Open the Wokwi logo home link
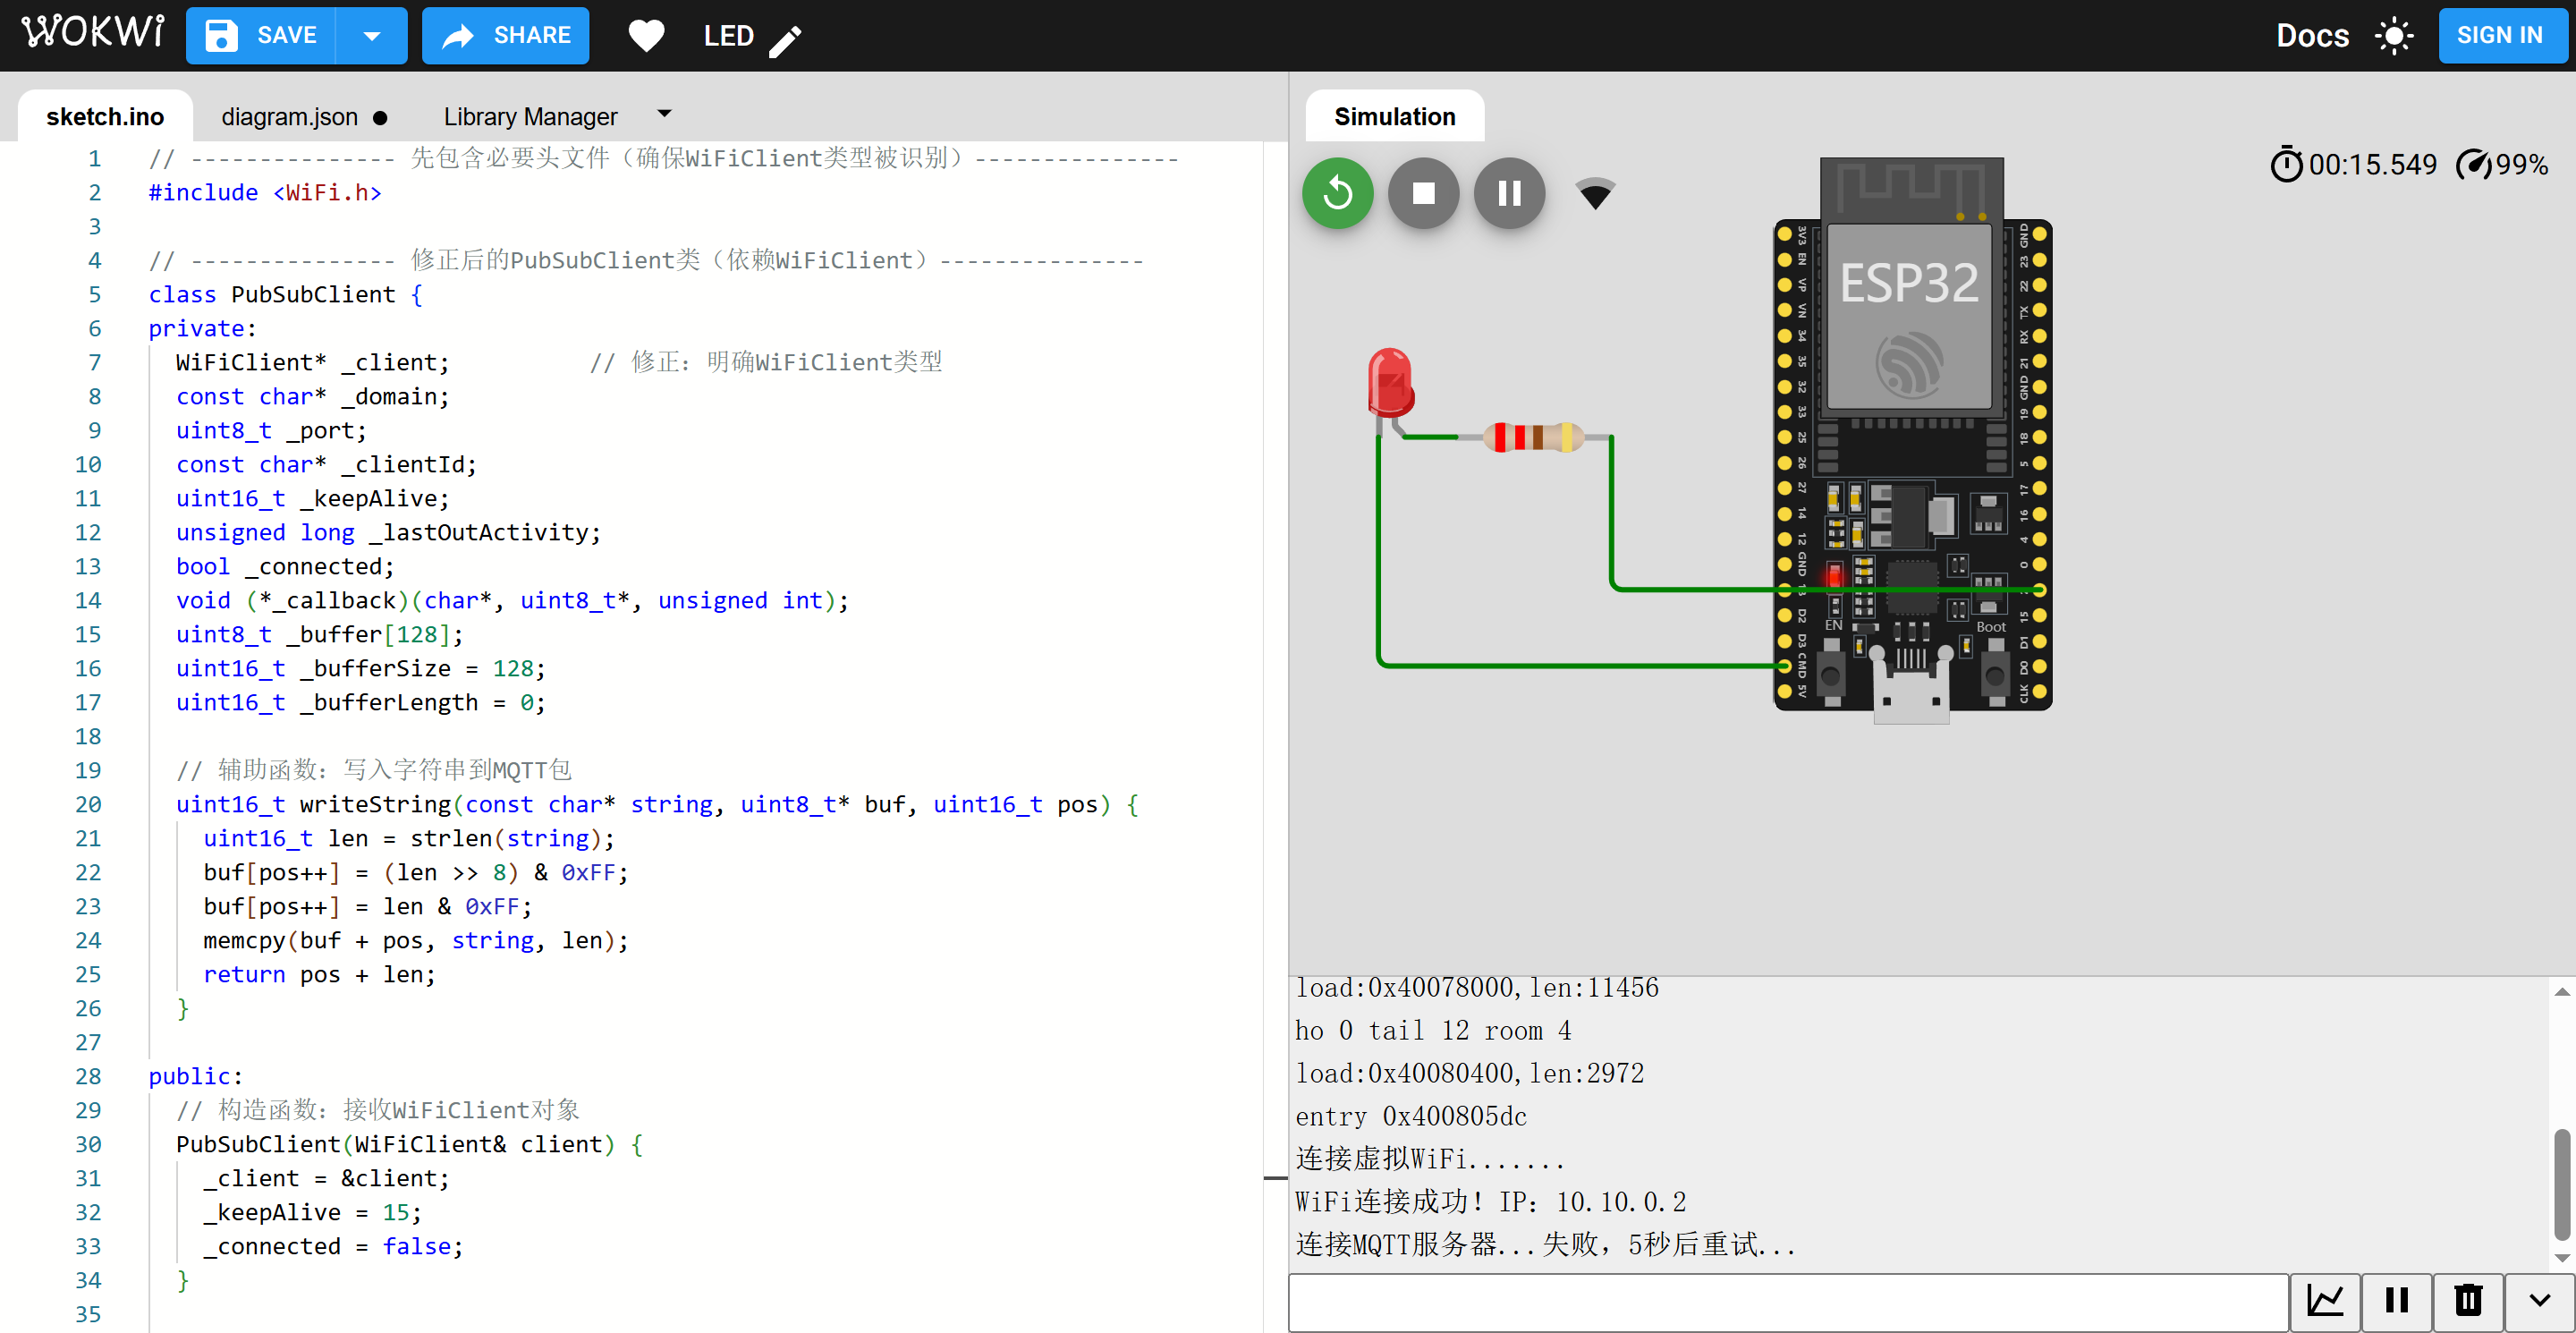 pos(93,32)
